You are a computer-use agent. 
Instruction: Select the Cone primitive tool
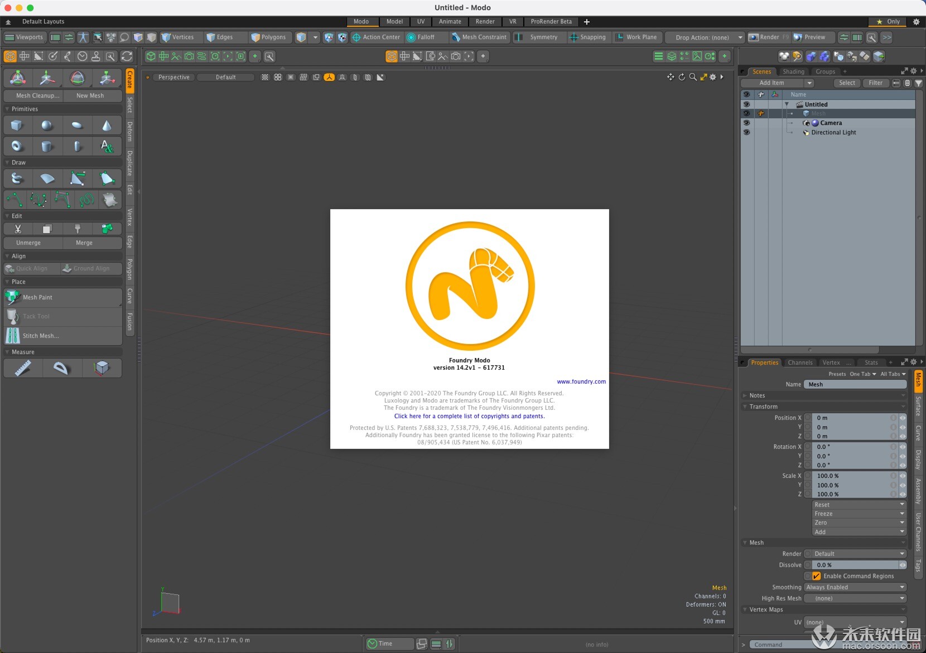pos(107,126)
